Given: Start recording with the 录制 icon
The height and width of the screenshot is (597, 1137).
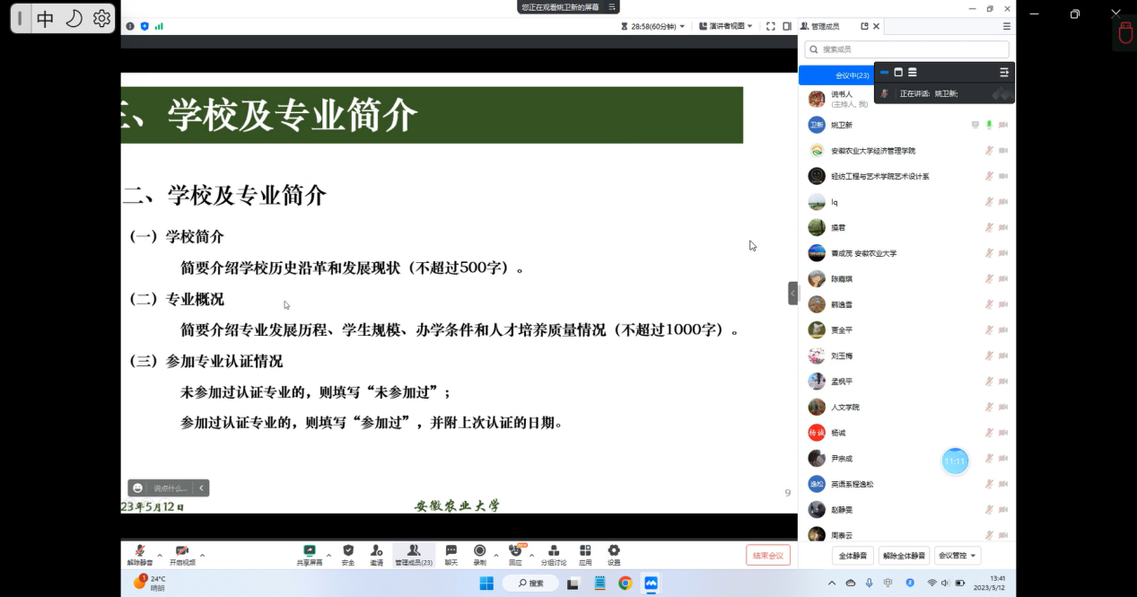Looking at the screenshot, I should click(x=480, y=554).
